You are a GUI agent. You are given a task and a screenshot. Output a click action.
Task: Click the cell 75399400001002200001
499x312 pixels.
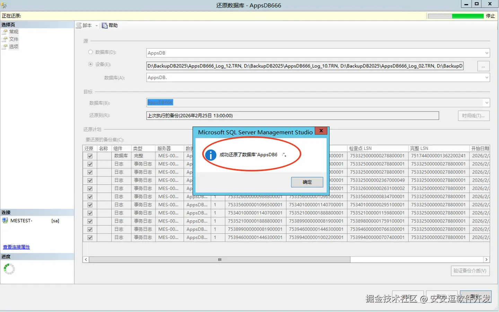point(316,237)
